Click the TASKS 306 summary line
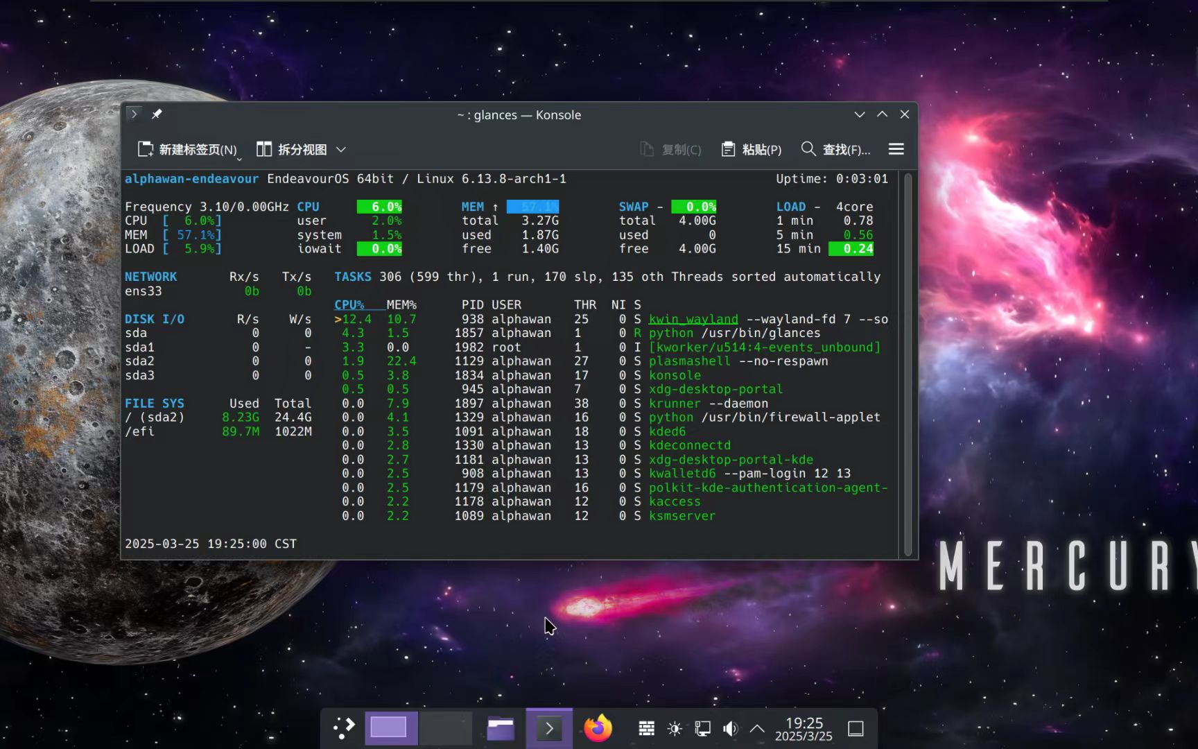The width and height of the screenshot is (1198, 749). (x=607, y=277)
